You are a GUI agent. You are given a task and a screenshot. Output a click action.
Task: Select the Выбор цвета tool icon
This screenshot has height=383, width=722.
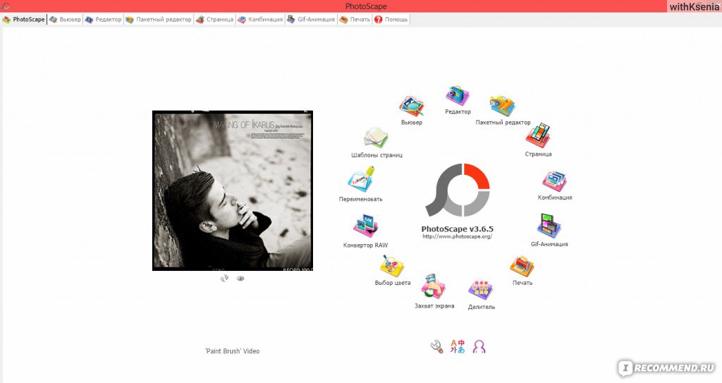click(392, 266)
